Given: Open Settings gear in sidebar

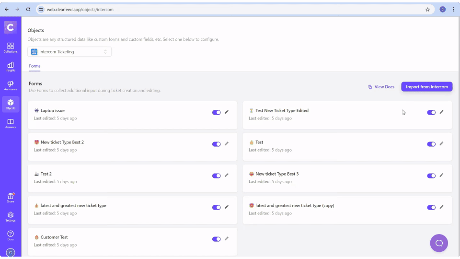Looking at the screenshot, I should click(11, 217).
